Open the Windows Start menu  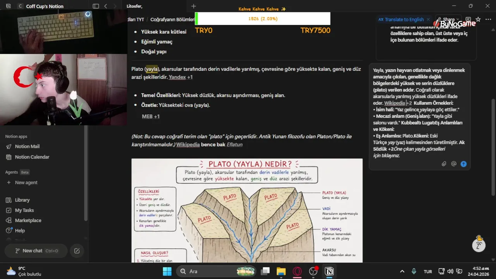pyautogui.click(x=167, y=271)
